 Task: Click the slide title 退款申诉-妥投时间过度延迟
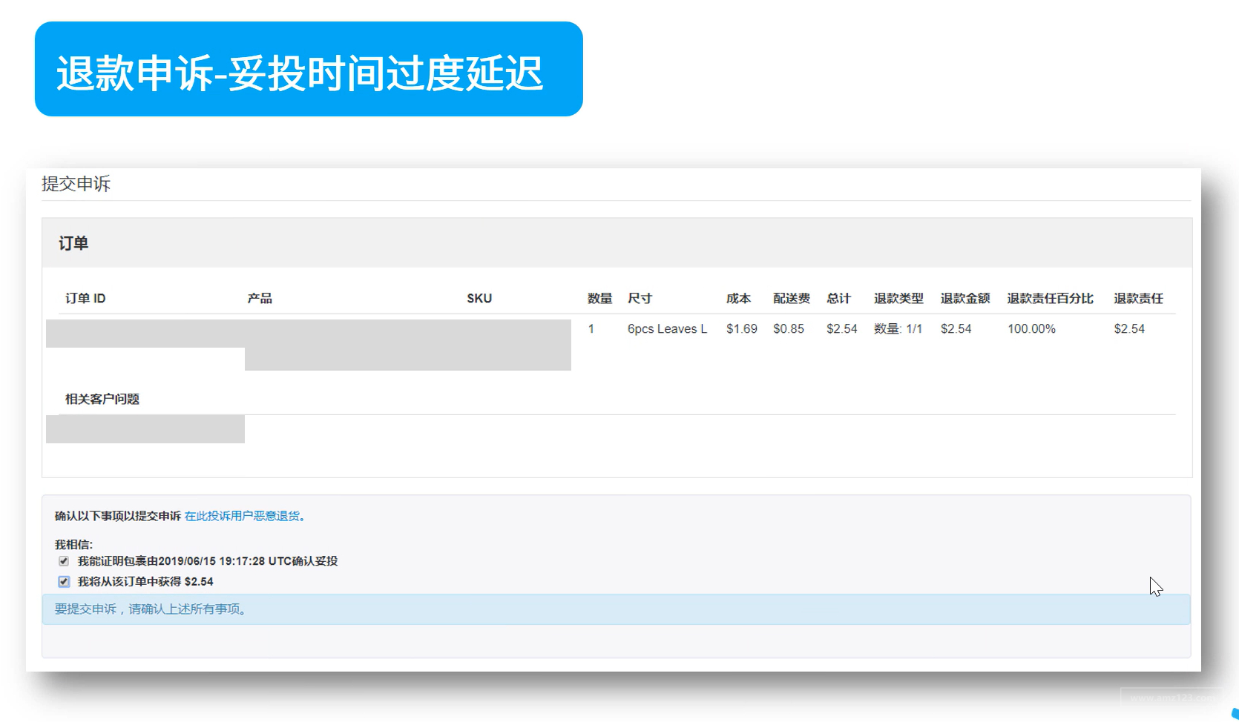300,73
